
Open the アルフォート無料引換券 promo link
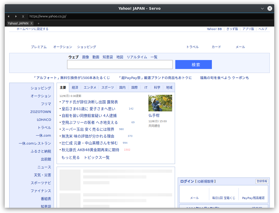coord(72,78)
